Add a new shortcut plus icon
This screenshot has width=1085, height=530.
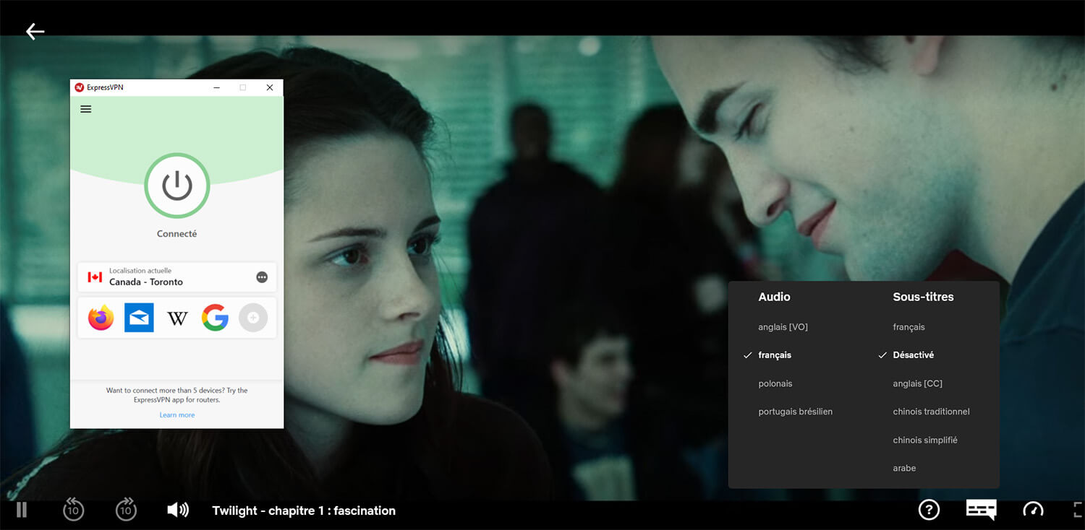pos(253,318)
